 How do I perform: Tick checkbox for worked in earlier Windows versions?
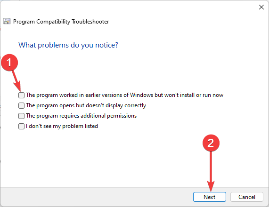pos(21,95)
